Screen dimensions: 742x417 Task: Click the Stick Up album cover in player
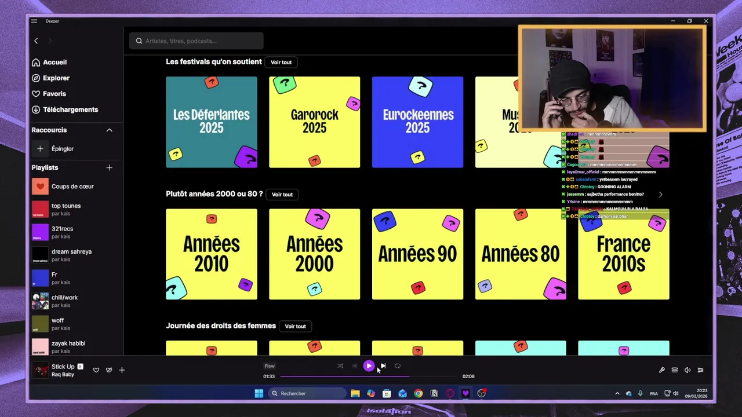pyautogui.click(x=40, y=370)
